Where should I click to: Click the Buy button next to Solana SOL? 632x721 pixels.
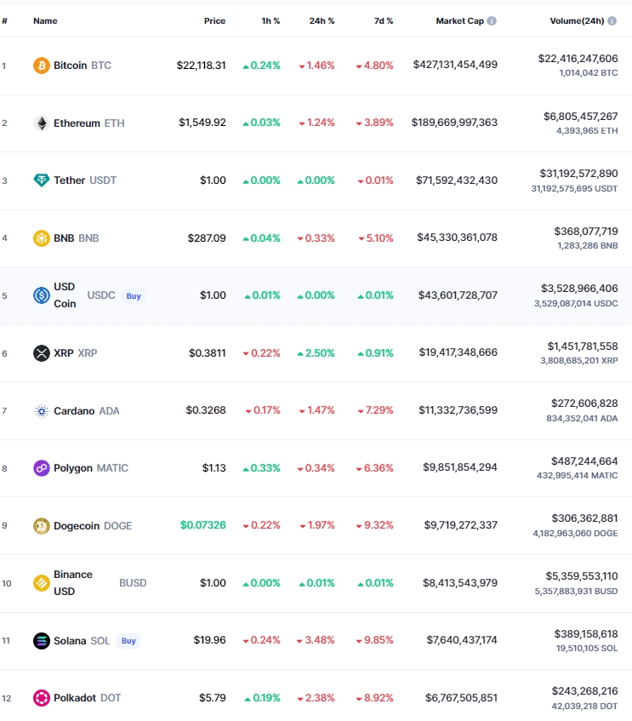(x=128, y=641)
